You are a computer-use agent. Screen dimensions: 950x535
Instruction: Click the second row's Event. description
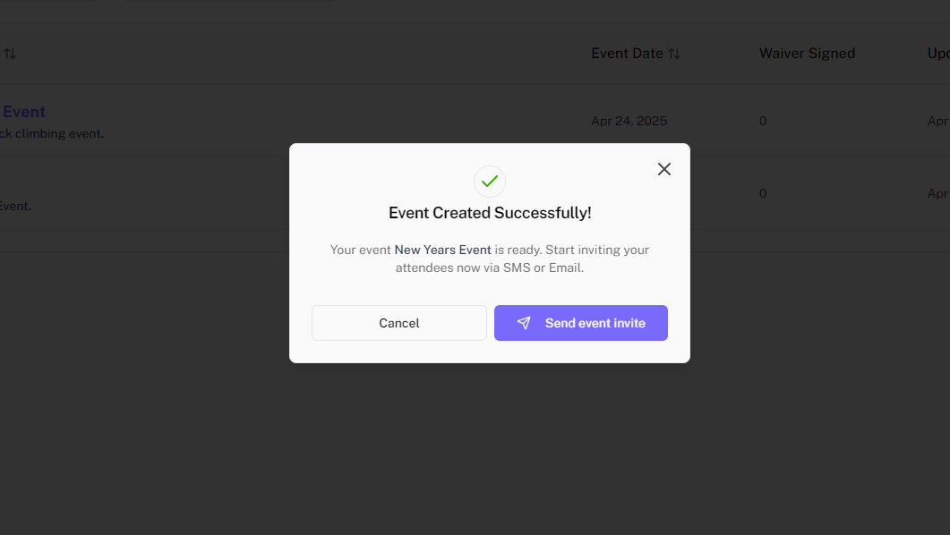[x=15, y=206]
